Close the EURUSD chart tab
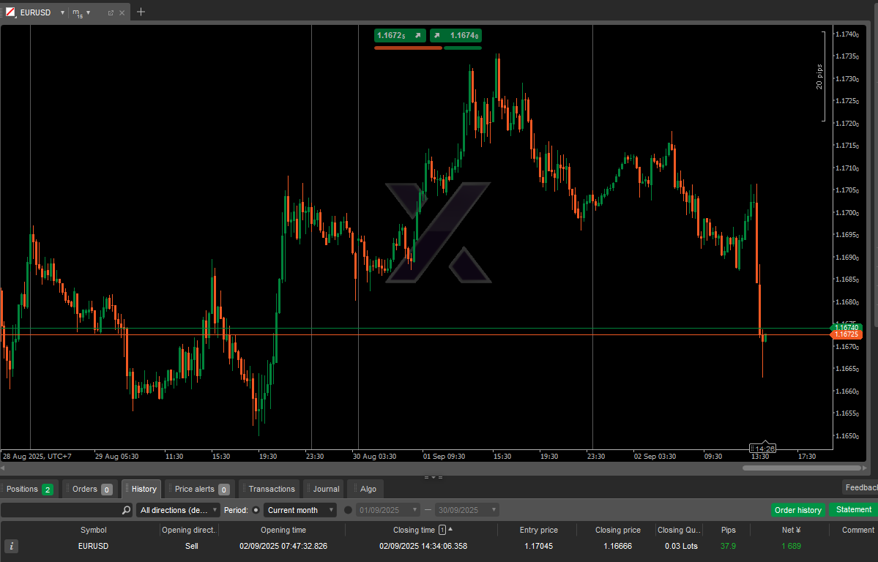 (122, 12)
